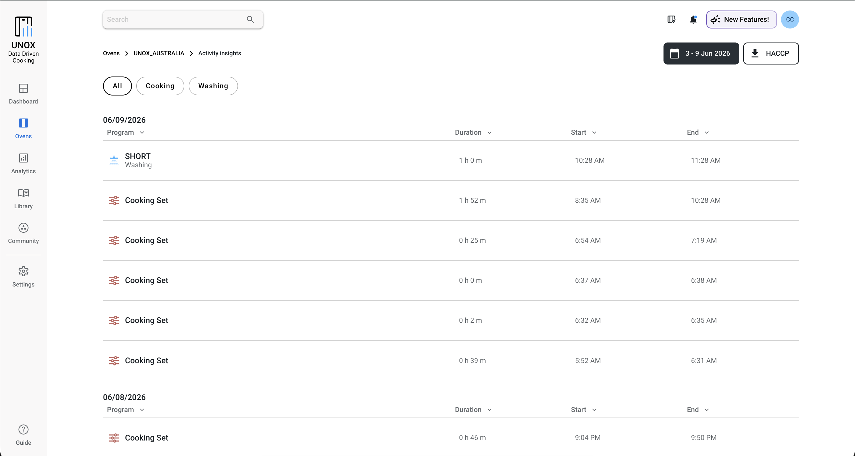
Task: Select the Cooking filter chip
Action: (x=160, y=86)
